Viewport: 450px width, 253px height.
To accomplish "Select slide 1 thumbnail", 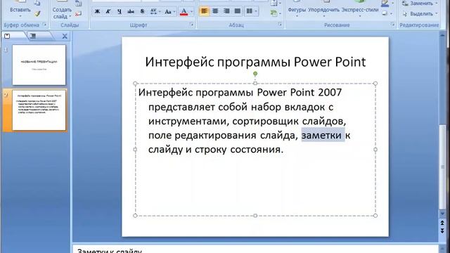I will (x=39, y=65).
